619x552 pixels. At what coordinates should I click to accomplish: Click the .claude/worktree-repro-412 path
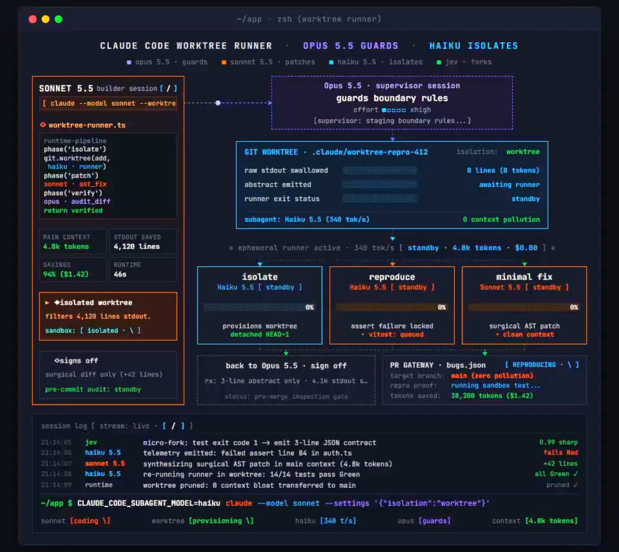(370, 152)
